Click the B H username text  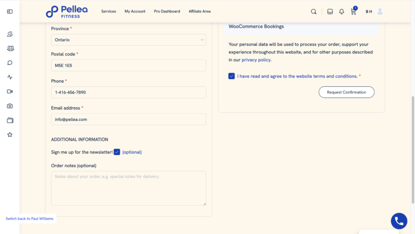coord(369,12)
